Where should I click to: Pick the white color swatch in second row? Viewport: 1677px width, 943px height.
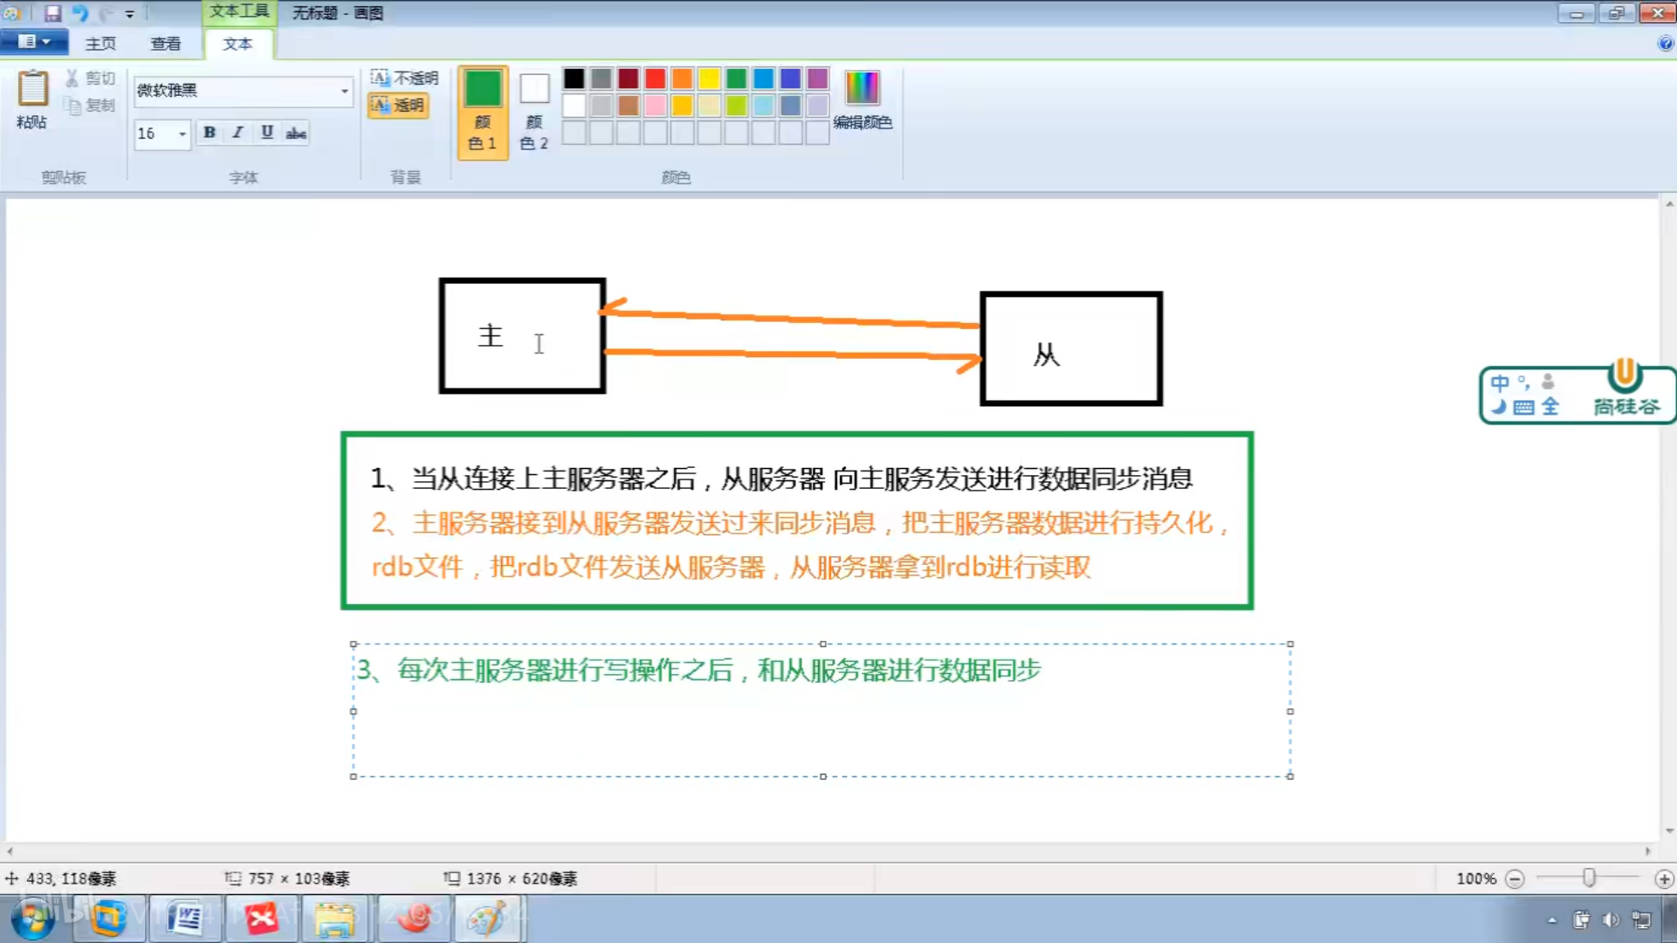coord(574,106)
